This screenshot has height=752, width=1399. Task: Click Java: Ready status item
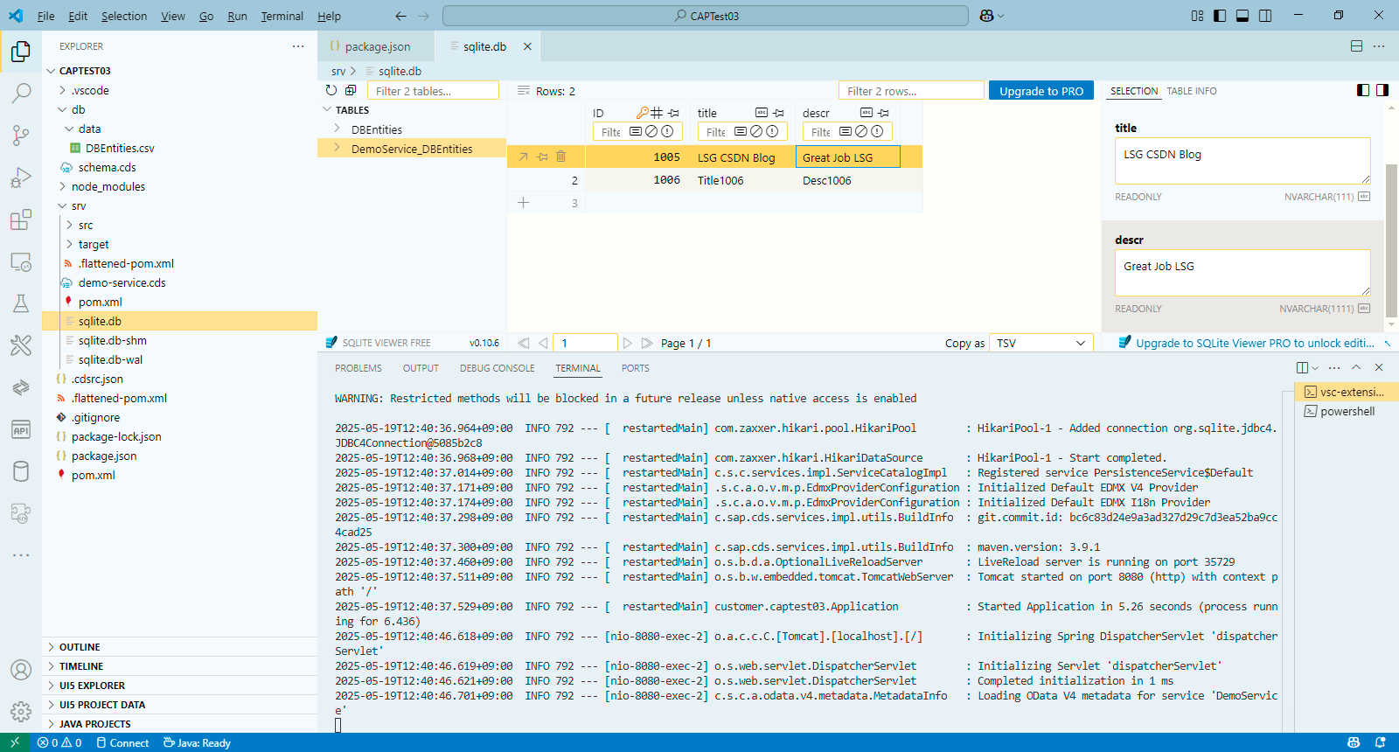(197, 742)
